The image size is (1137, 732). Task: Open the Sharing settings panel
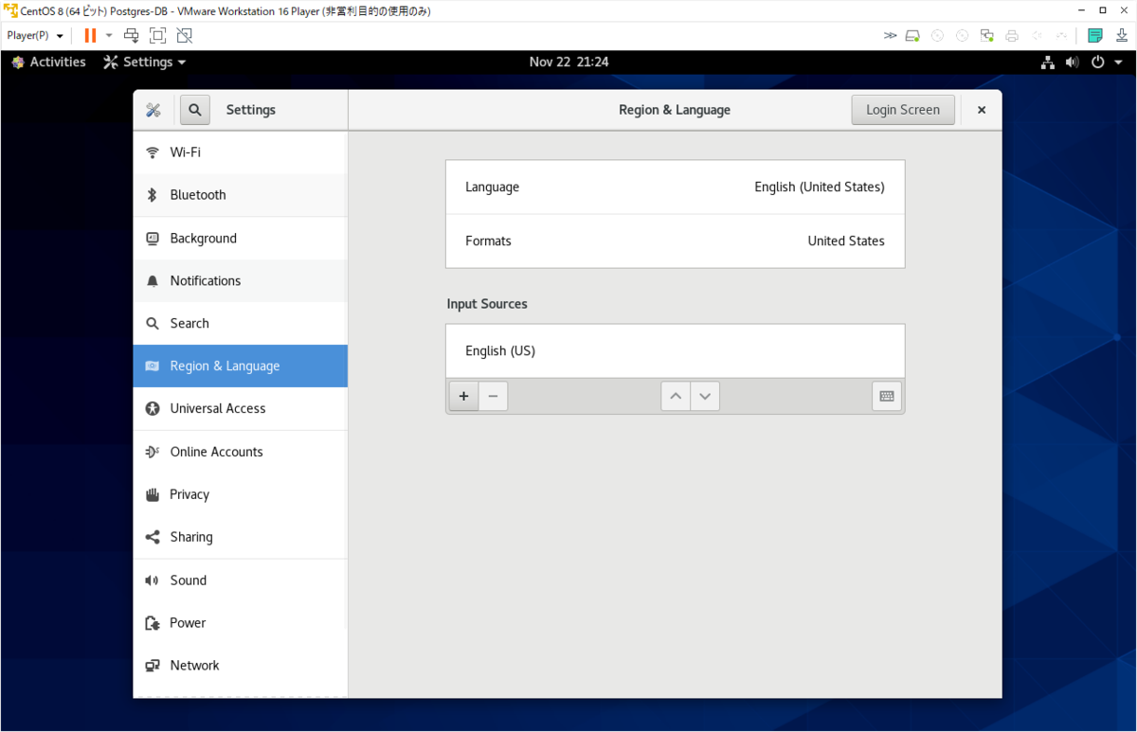tap(241, 537)
